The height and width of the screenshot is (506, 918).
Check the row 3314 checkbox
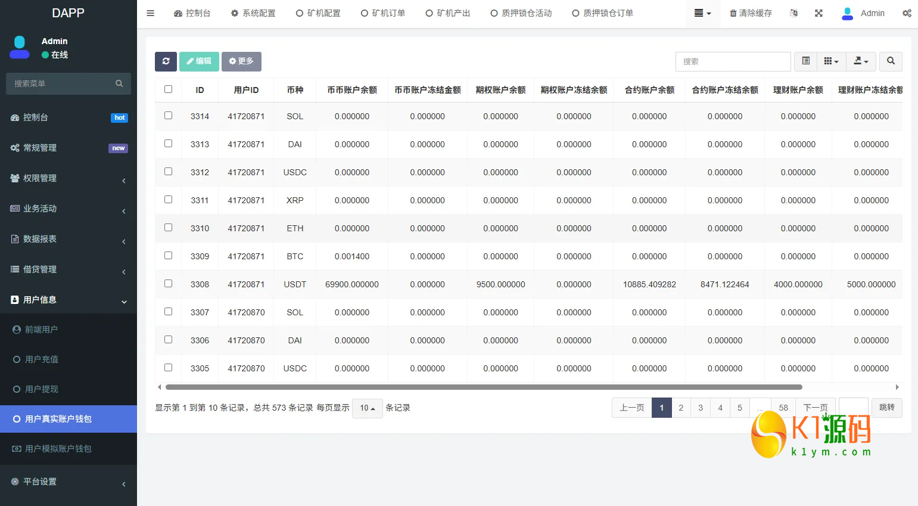(168, 116)
